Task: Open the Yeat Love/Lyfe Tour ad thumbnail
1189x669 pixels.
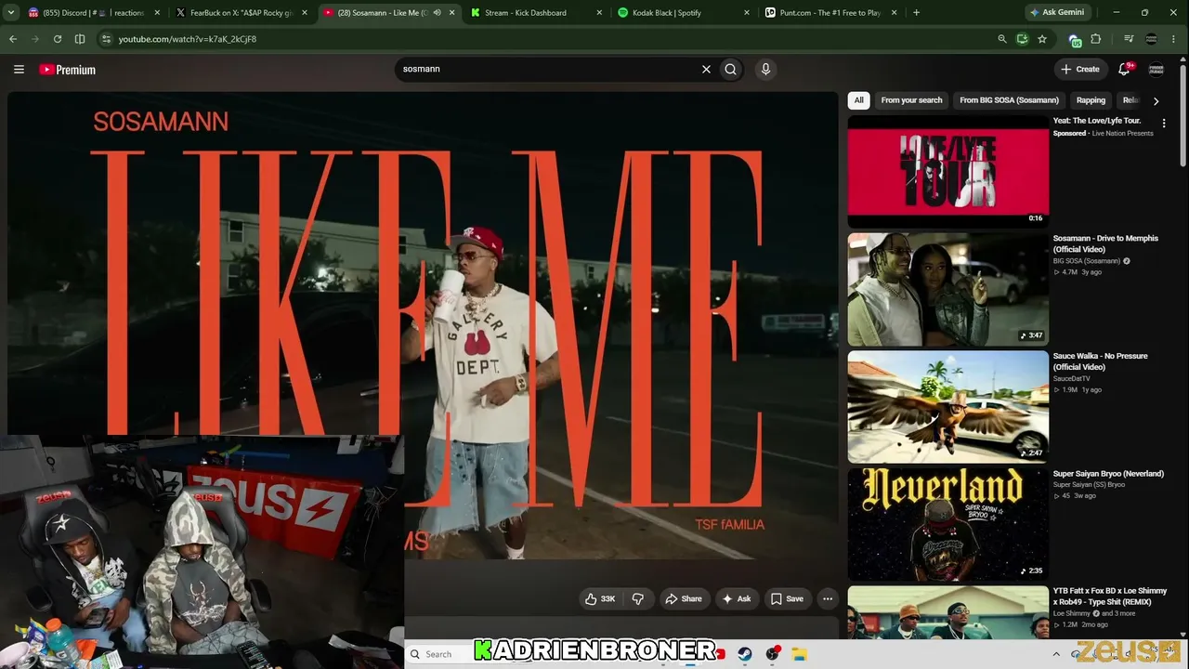Action: pyautogui.click(x=948, y=172)
